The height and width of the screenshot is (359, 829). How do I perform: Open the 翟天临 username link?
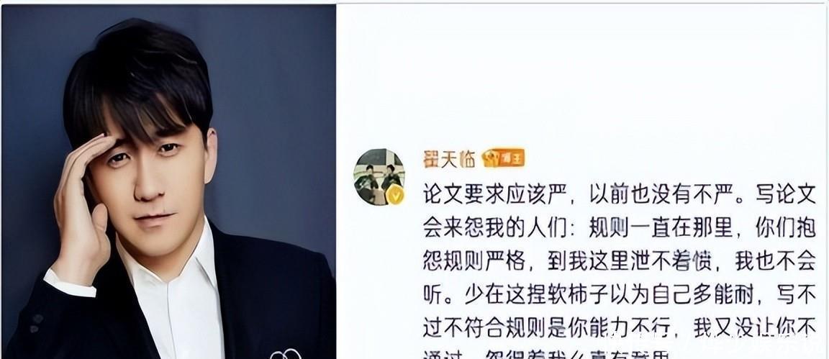point(449,158)
